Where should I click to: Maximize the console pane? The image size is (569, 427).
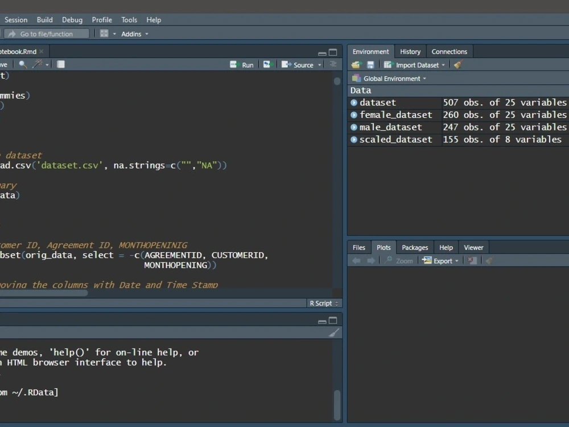click(333, 320)
